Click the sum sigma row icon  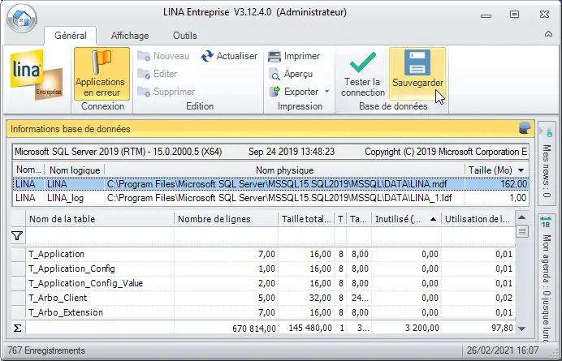click(17, 328)
